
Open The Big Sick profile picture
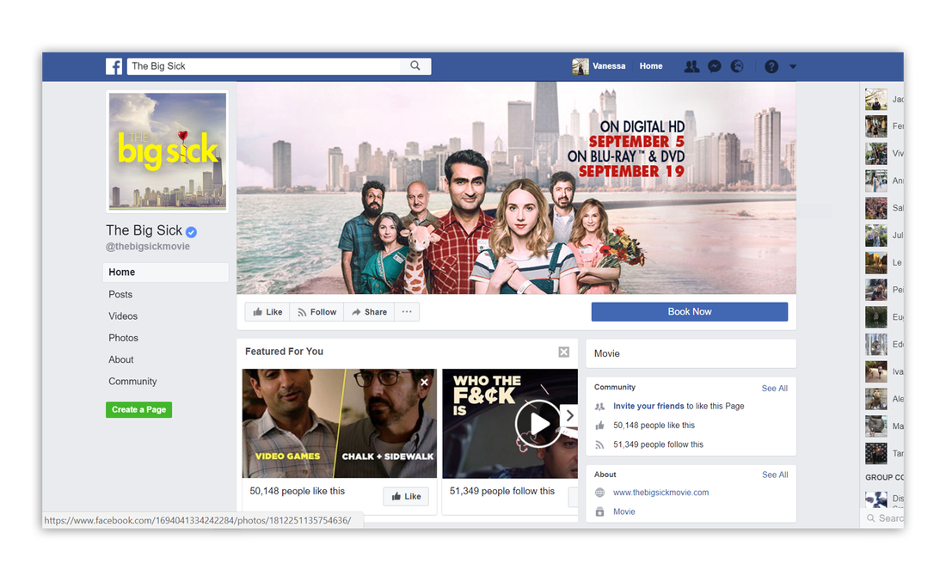point(167,151)
